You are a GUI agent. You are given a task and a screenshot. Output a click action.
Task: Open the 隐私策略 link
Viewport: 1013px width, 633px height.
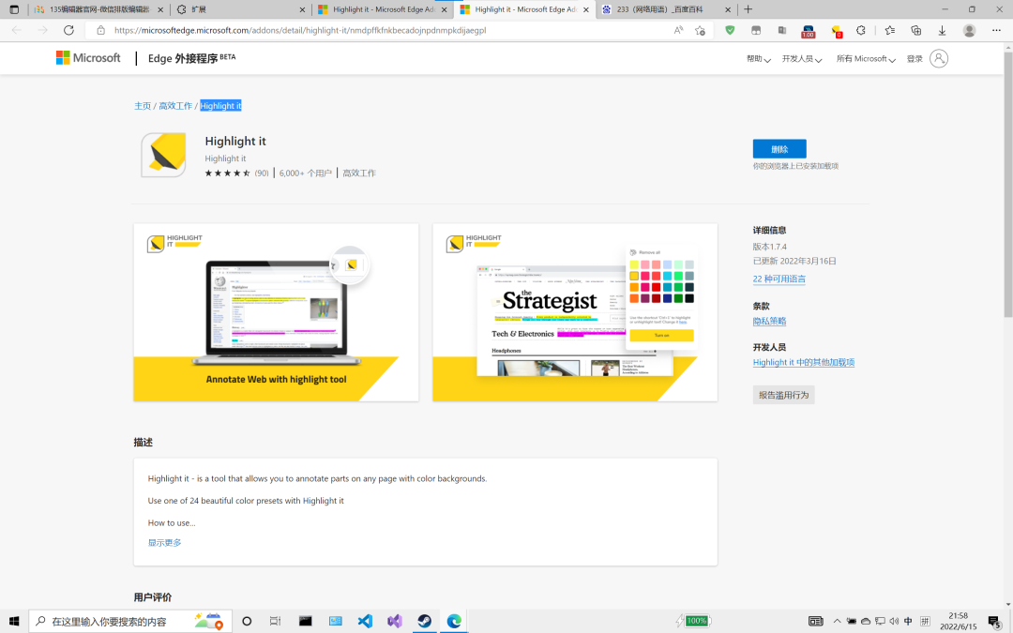point(769,321)
